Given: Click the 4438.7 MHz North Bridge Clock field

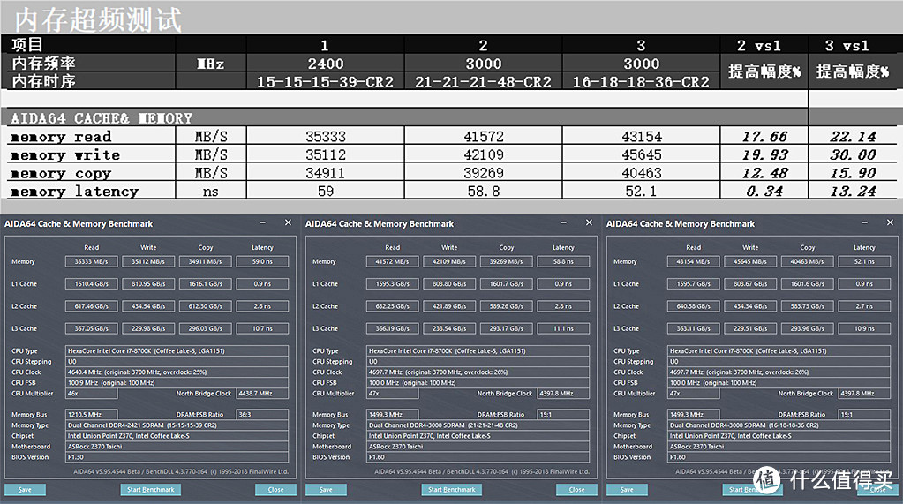Looking at the screenshot, I should [262, 394].
